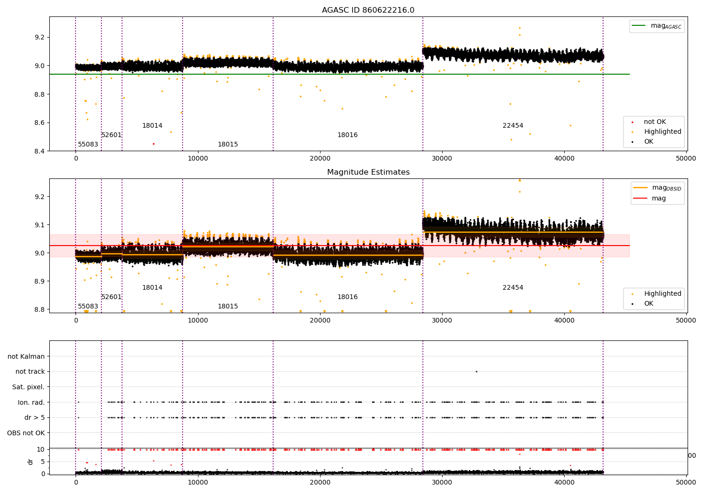Click the 'OK' legend label in the middle plot

648,304
